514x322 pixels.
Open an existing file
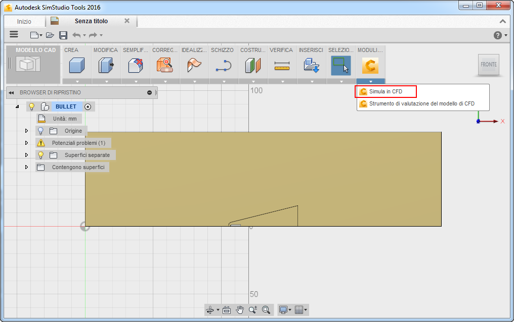point(50,35)
